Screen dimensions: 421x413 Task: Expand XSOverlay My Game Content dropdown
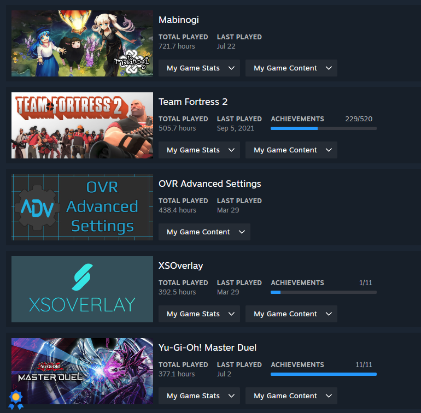point(291,314)
